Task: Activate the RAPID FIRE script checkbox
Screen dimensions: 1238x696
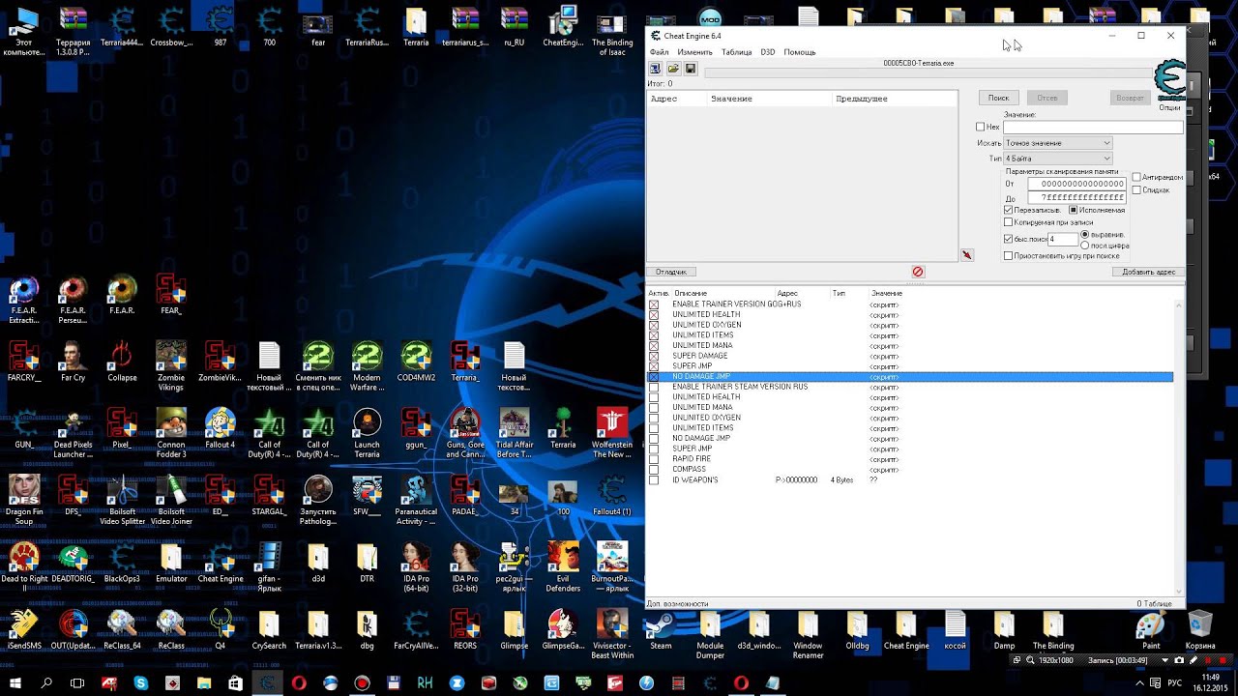Action: click(x=654, y=459)
